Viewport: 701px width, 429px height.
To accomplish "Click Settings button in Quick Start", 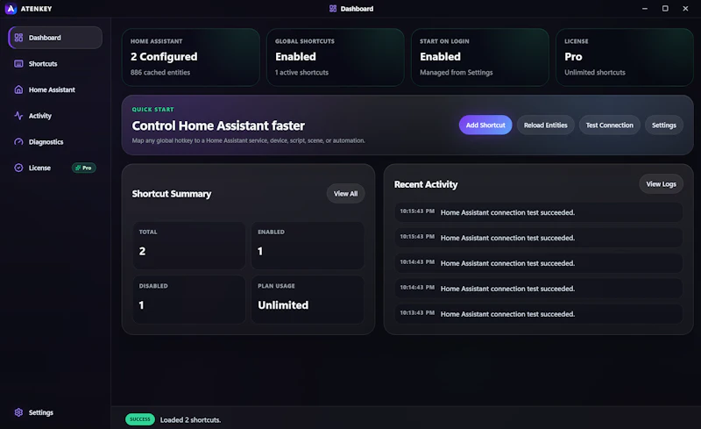I will 663,125.
